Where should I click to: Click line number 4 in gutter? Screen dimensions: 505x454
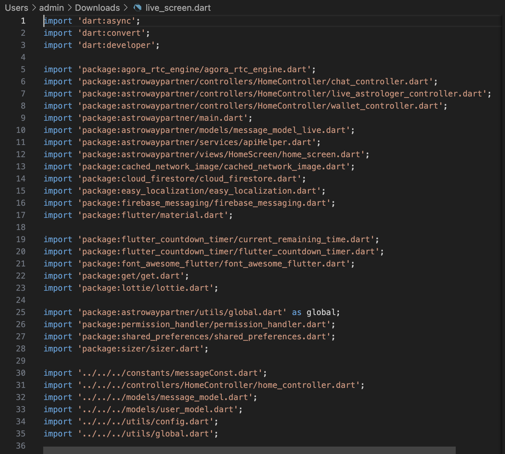pyautogui.click(x=23, y=57)
